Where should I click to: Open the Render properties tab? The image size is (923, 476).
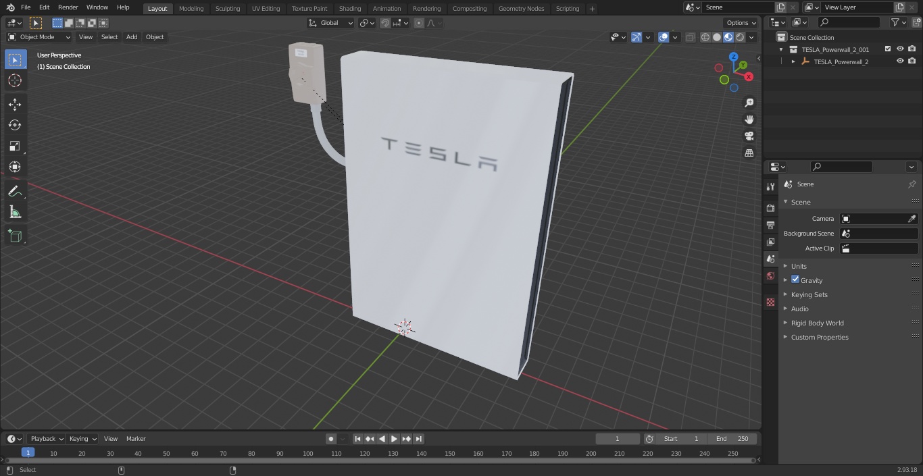coord(770,208)
